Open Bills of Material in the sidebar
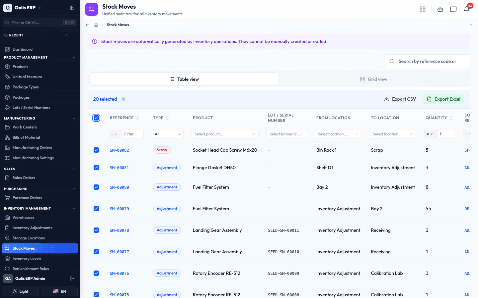Viewport: 478px width, 298px height. click(40, 137)
